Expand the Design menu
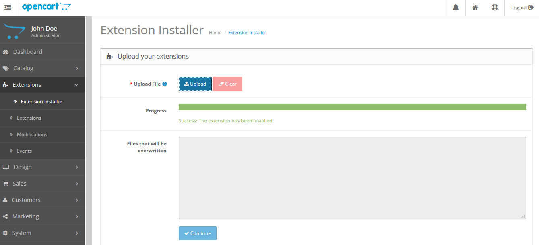 point(43,167)
